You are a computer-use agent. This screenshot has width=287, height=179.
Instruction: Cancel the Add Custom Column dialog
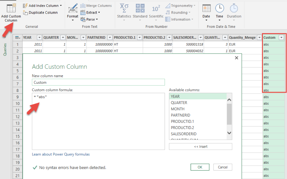[x=223, y=167]
